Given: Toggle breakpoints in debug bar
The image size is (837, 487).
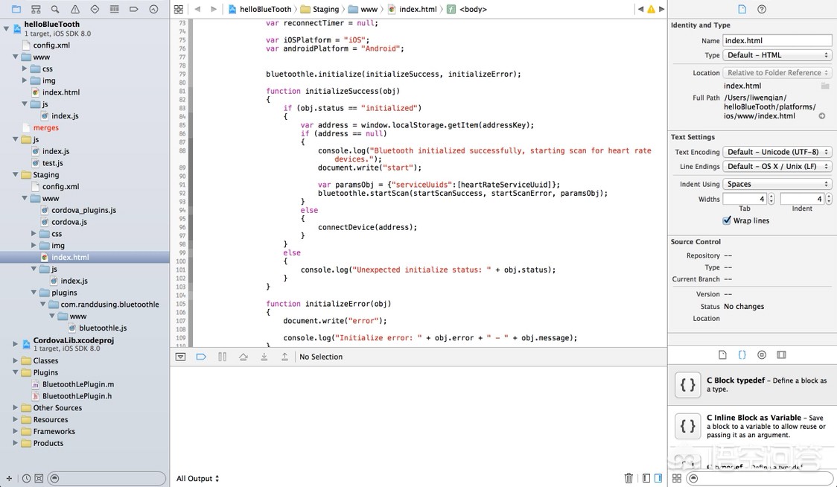Looking at the screenshot, I should point(201,357).
